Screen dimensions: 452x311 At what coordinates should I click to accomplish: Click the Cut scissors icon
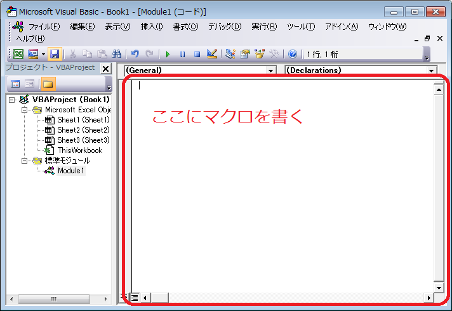pos(72,54)
